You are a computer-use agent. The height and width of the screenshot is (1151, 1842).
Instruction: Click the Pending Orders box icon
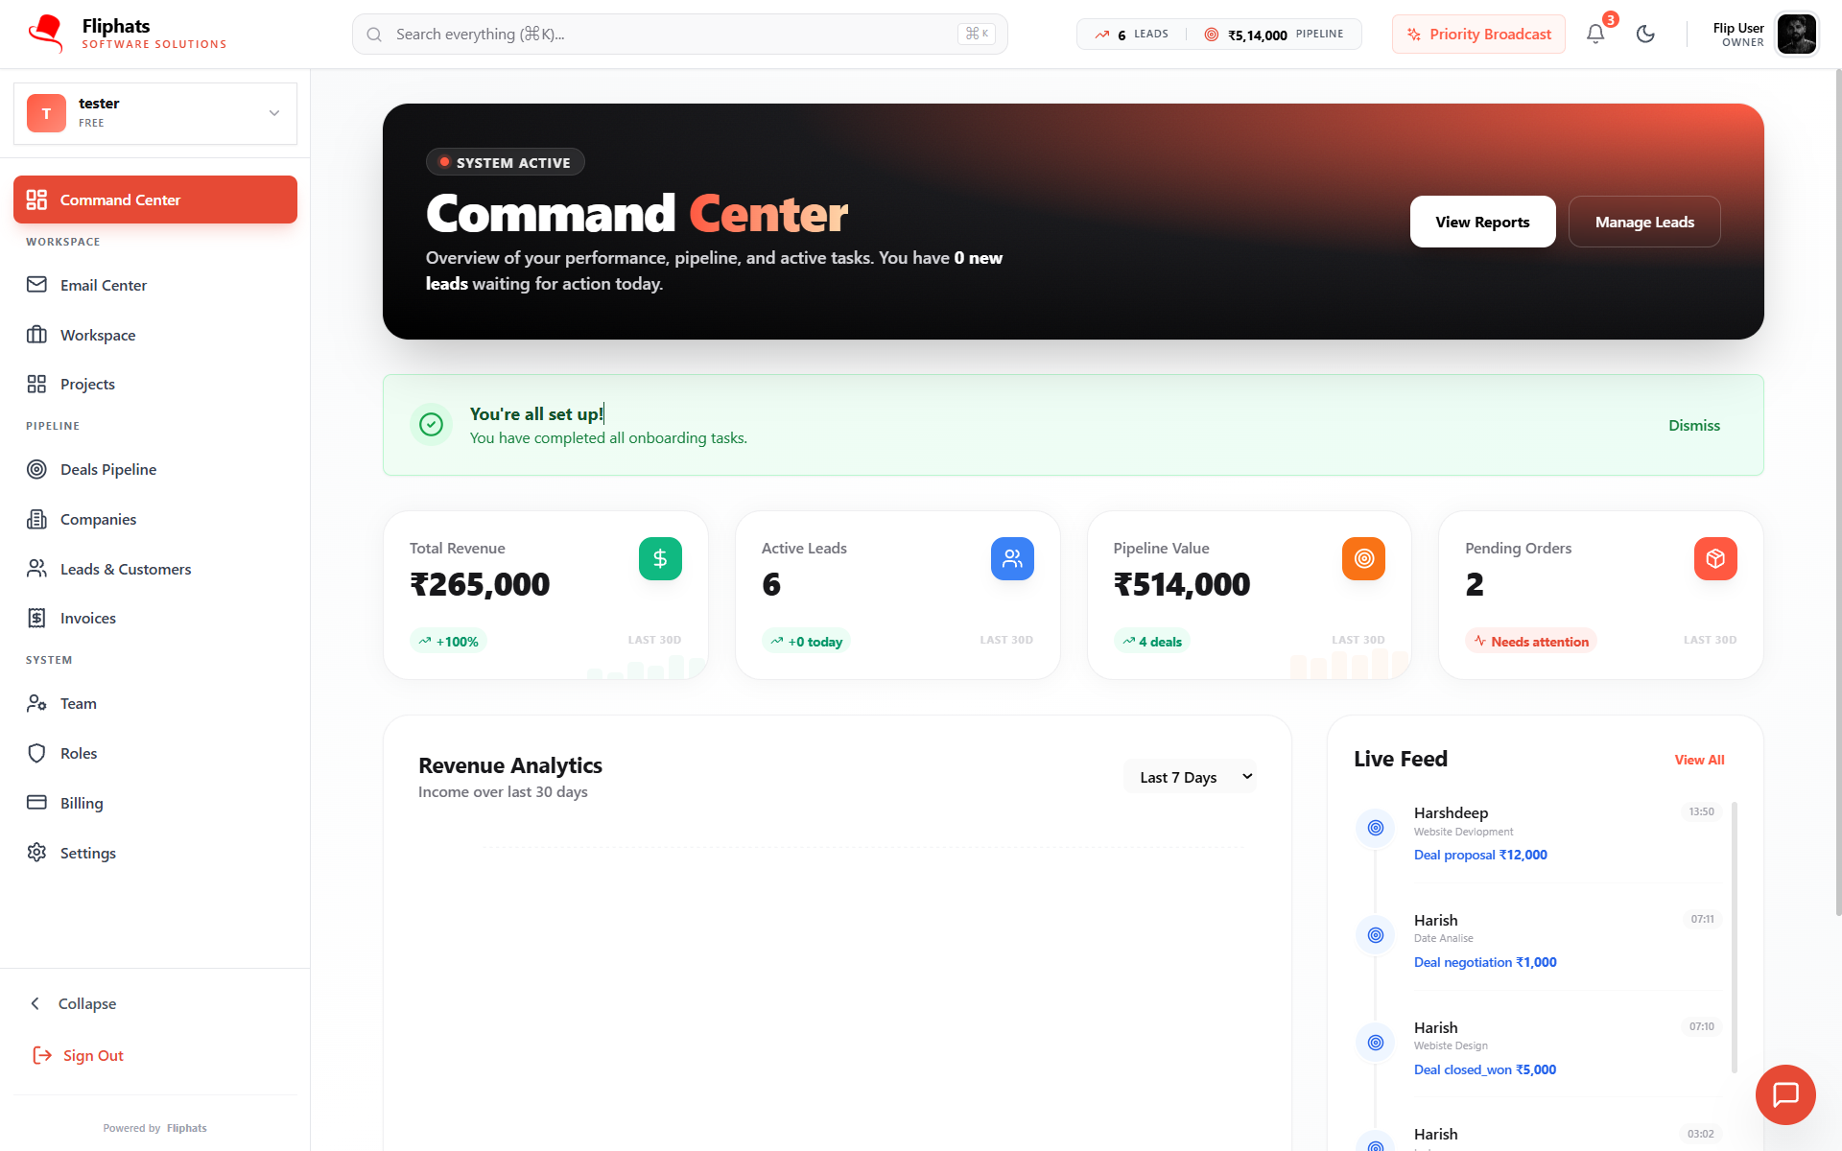tap(1715, 558)
